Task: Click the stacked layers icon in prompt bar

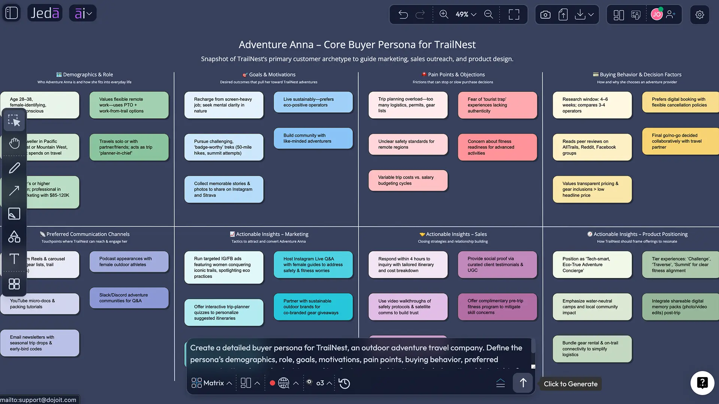Action: tap(500, 383)
